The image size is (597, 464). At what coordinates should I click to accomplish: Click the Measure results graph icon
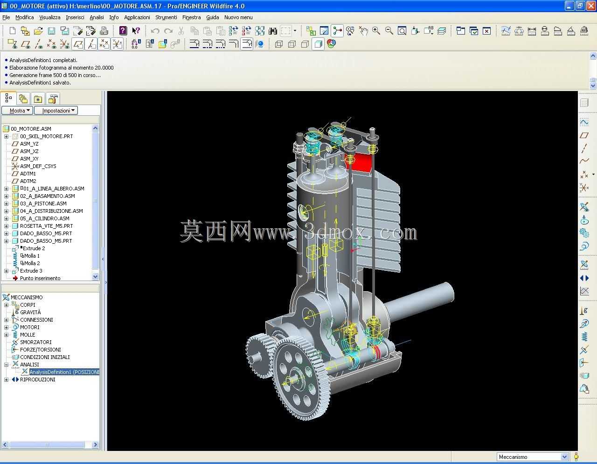tap(584, 291)
